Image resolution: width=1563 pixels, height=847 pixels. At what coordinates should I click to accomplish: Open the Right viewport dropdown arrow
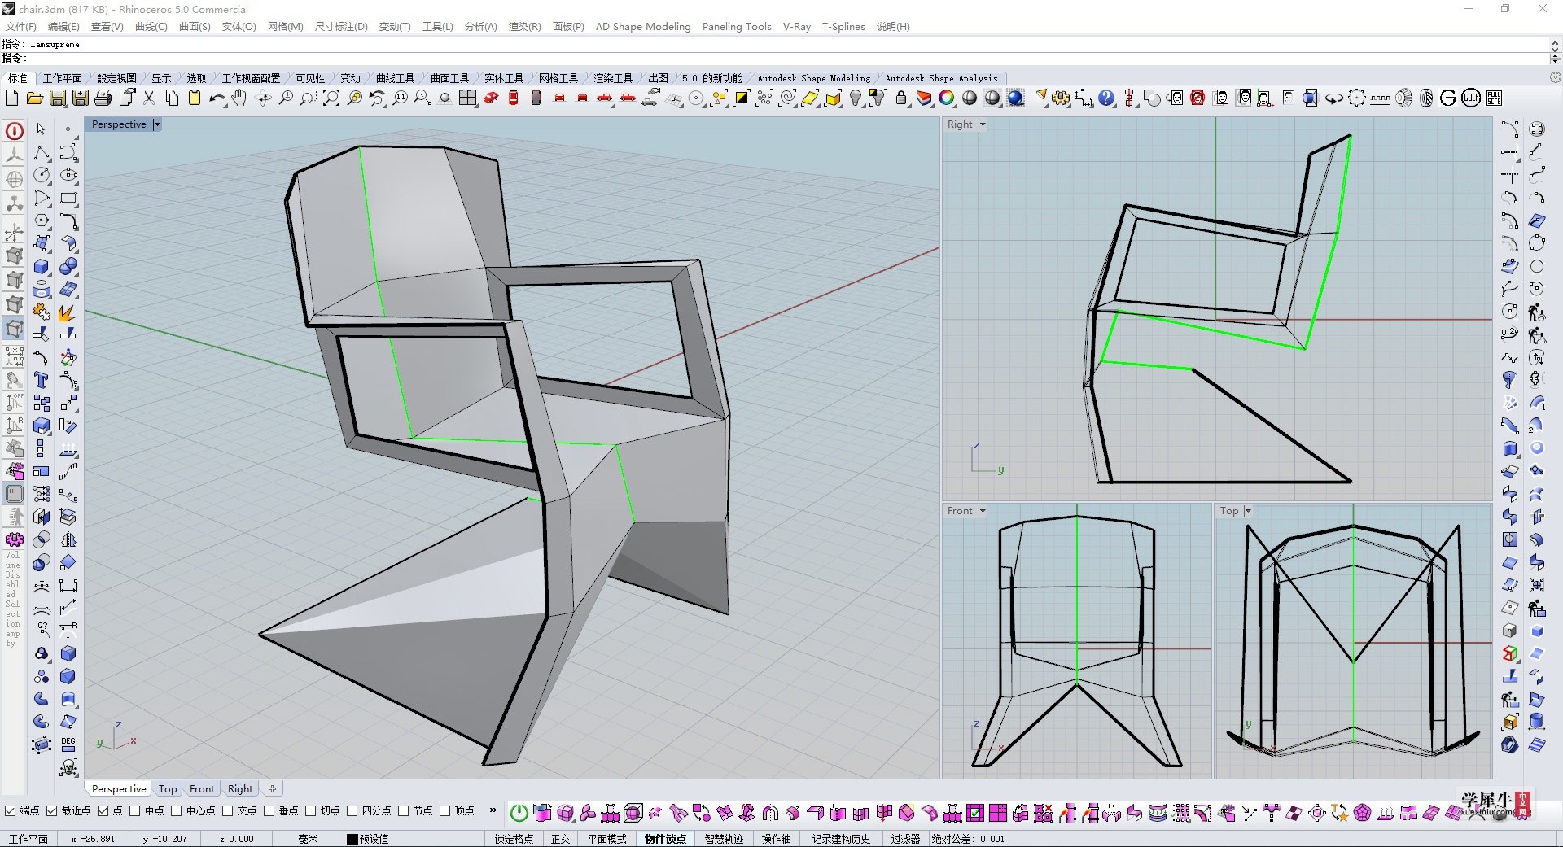click(983, 124)
